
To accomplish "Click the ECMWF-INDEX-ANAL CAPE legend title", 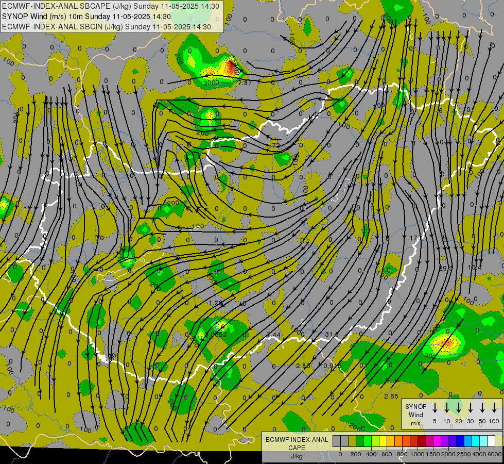I will coord(297,443).
